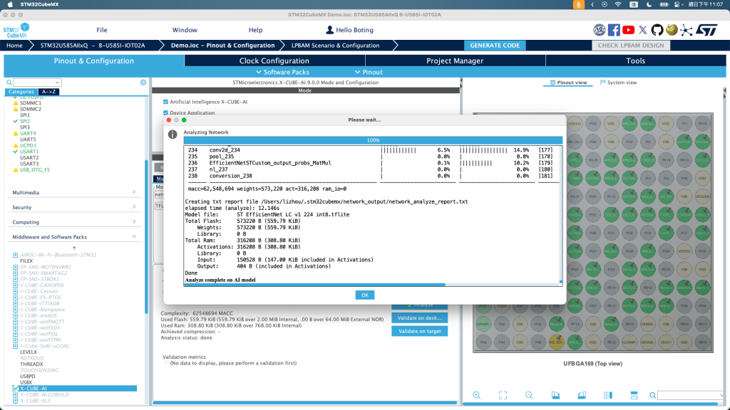Click the install icon beside FP-SNS-STBOX1
The height and width of the screenshot is (410, 730).
(x=16, y=279)
